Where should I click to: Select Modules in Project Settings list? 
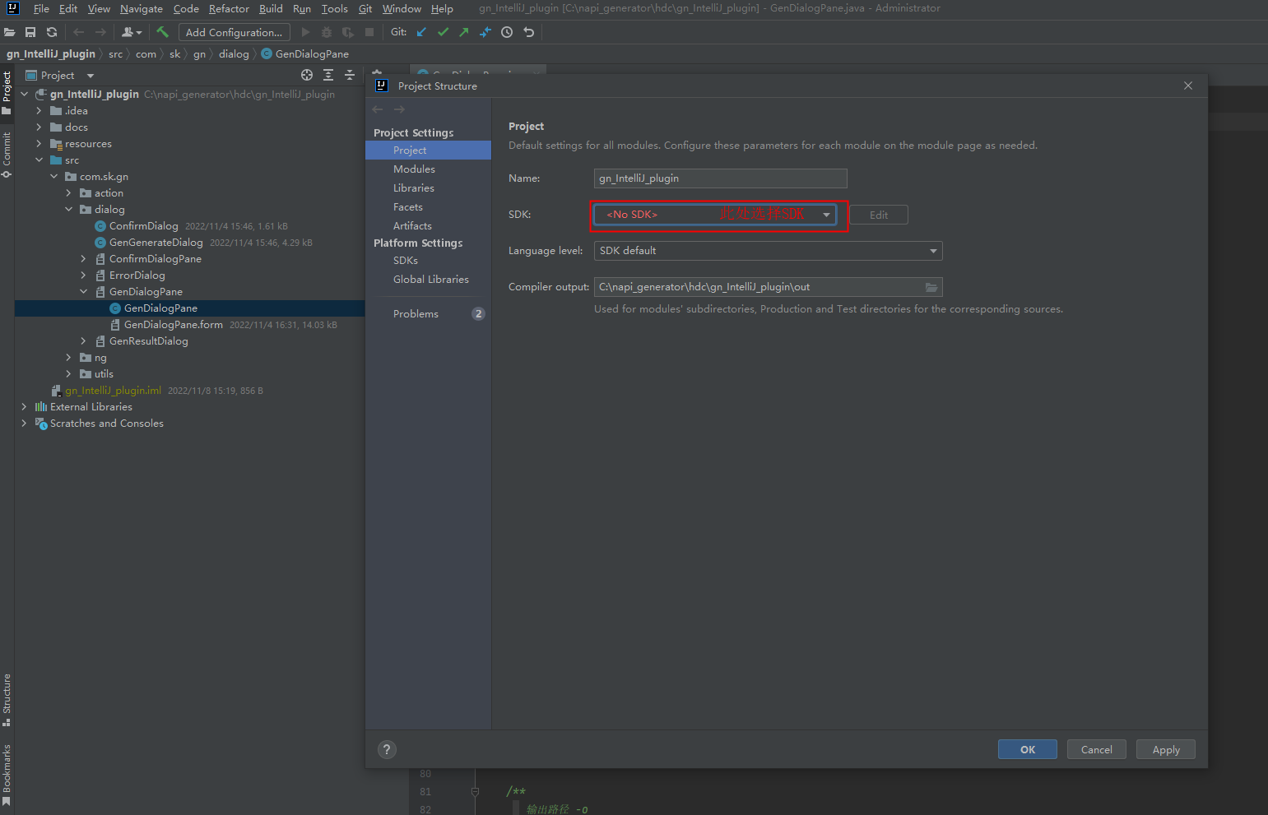click(x=414, y=169)
